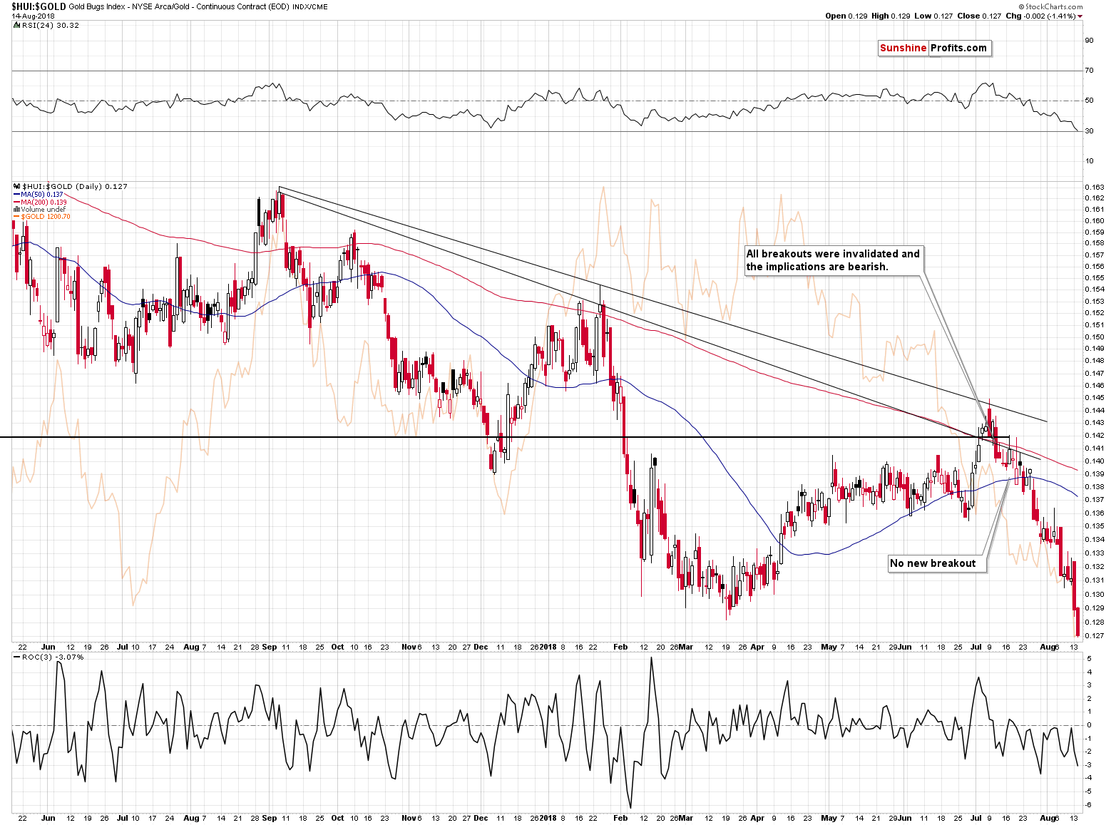1116x825 pixels.
Task: Click the '2018' year label on upper date axis
Action: tap(548, 647)
